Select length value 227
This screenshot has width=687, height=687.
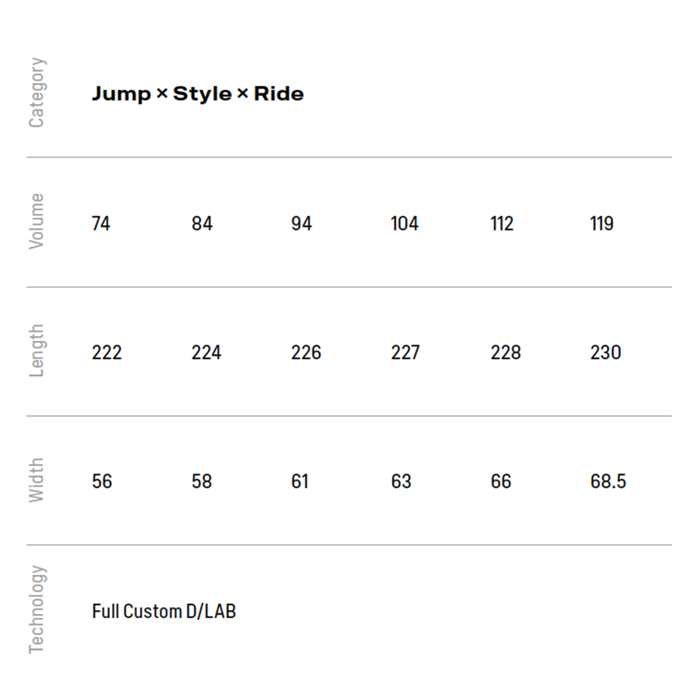[405, 352]
